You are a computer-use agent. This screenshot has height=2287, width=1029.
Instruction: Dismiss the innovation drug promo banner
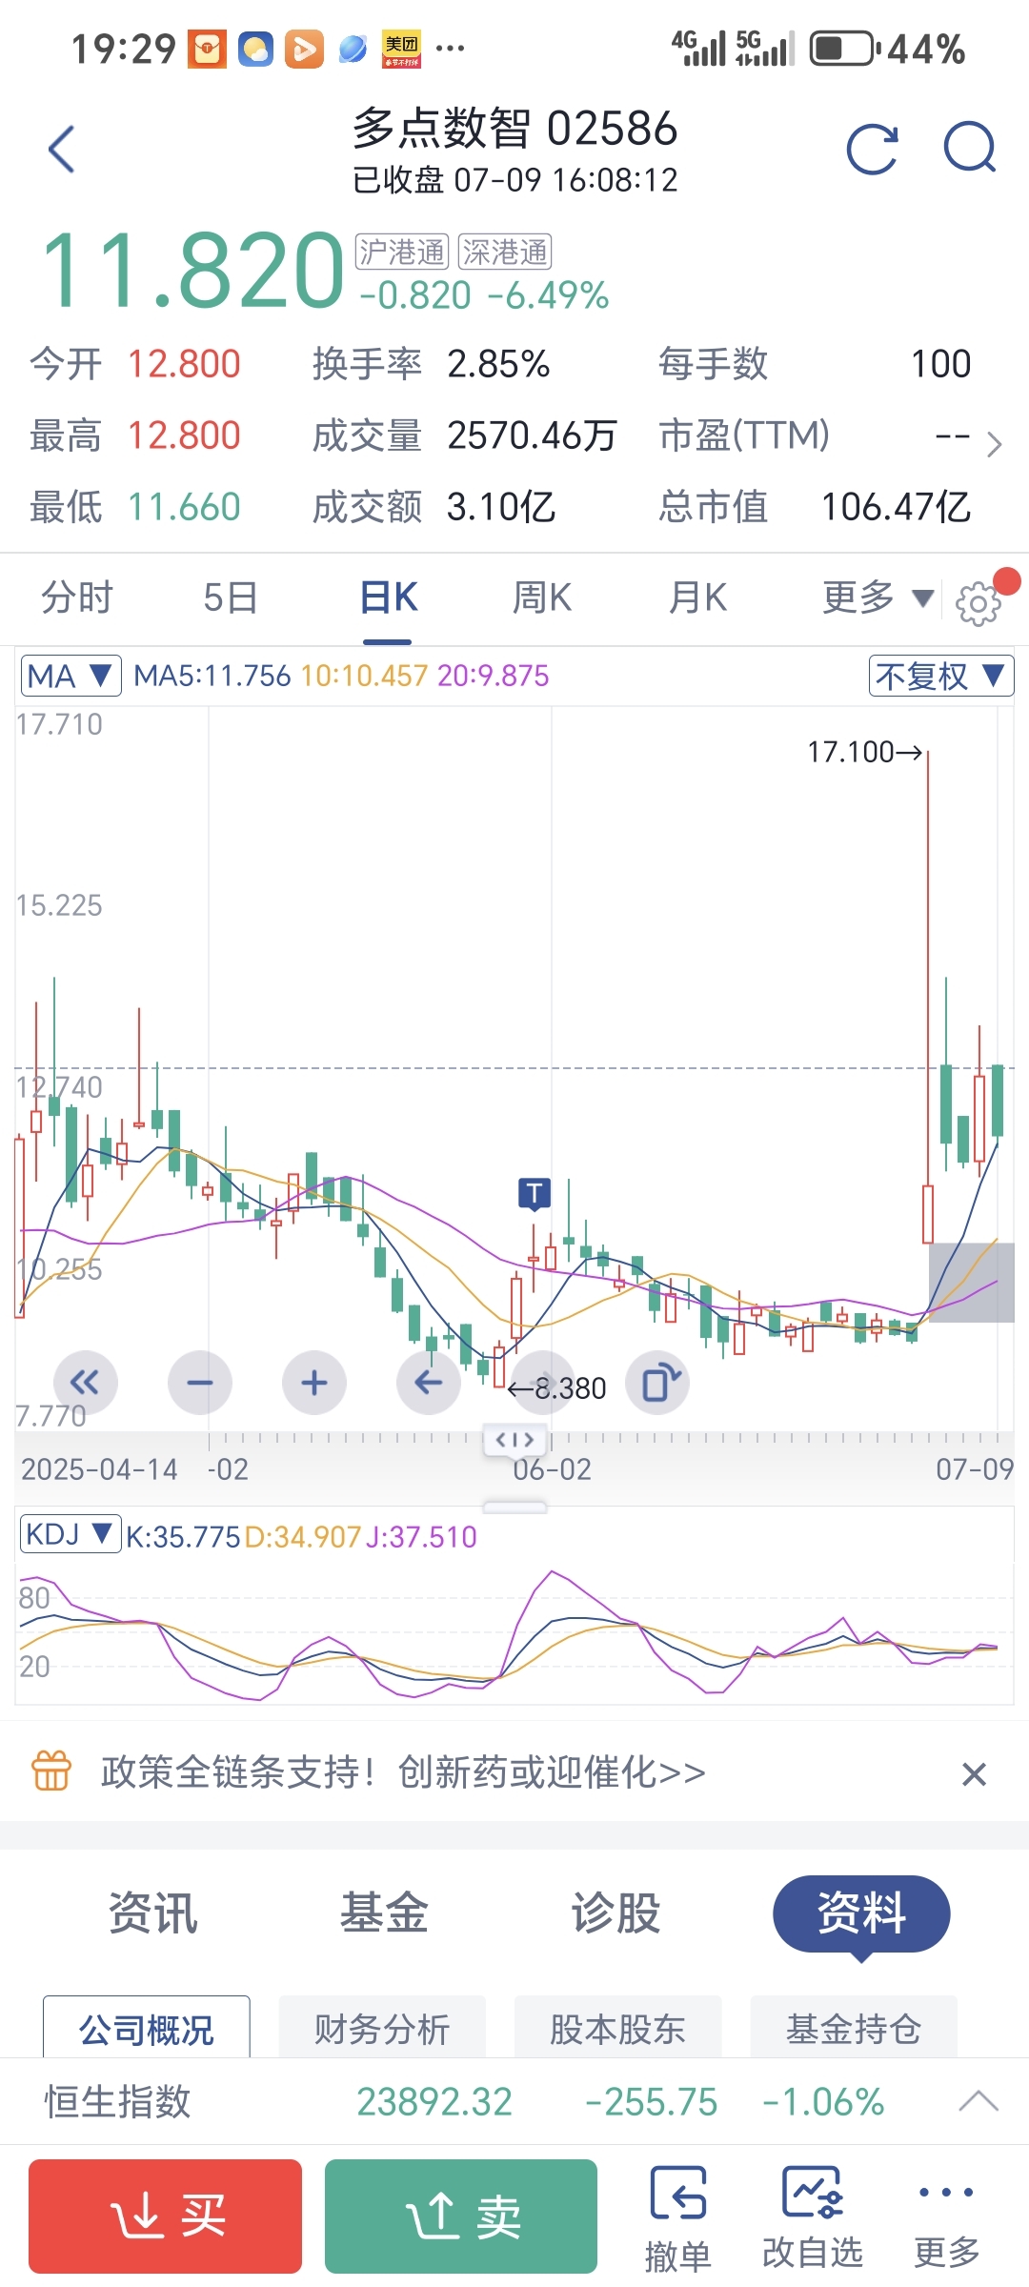point(974,1774)
